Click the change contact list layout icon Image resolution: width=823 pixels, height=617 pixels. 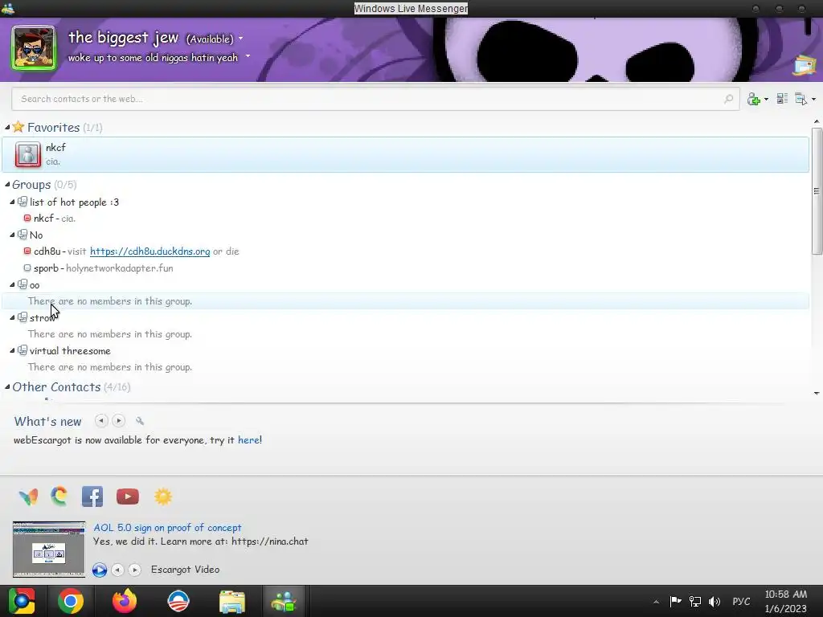click(x=782, y=99)
